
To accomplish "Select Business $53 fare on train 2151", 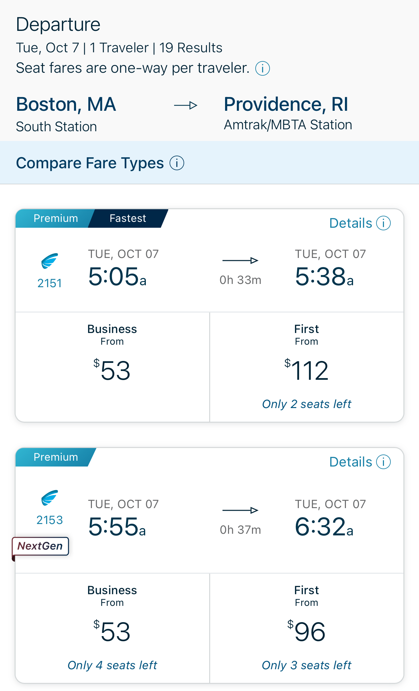I will pyautogui.click(x=112, y=367).
